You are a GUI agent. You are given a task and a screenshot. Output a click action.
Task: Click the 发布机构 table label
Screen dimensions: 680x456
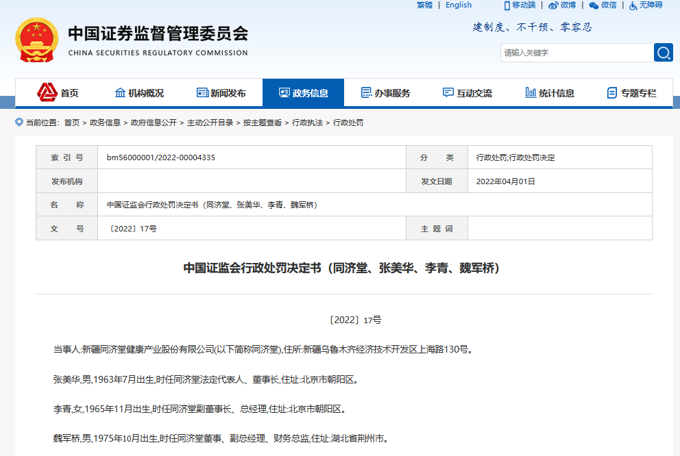tap(66, 181)
